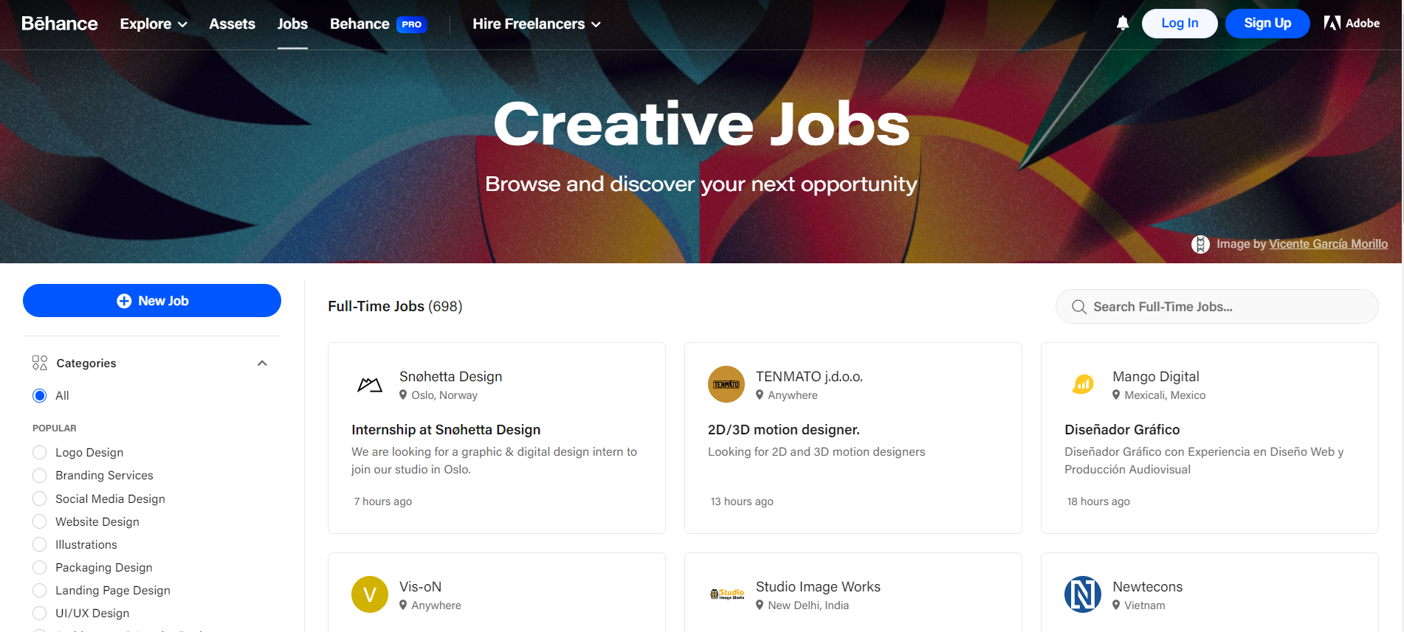Check the UI/UX Design category
The height and width of the screenshot is (632, 1404).
[38, 613]
